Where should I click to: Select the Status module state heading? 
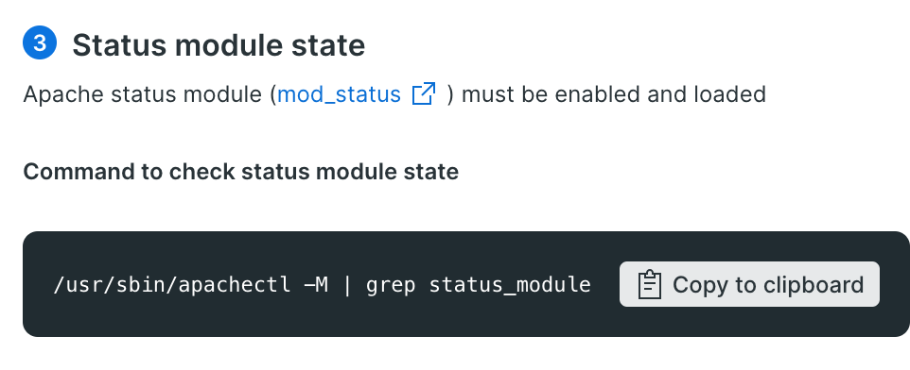pos(219,44)
